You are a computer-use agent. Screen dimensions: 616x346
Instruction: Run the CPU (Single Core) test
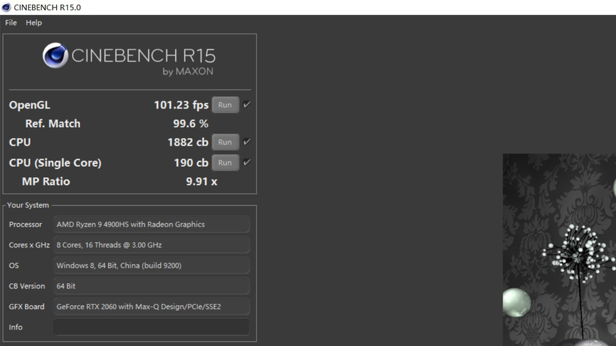coord(225,163)
